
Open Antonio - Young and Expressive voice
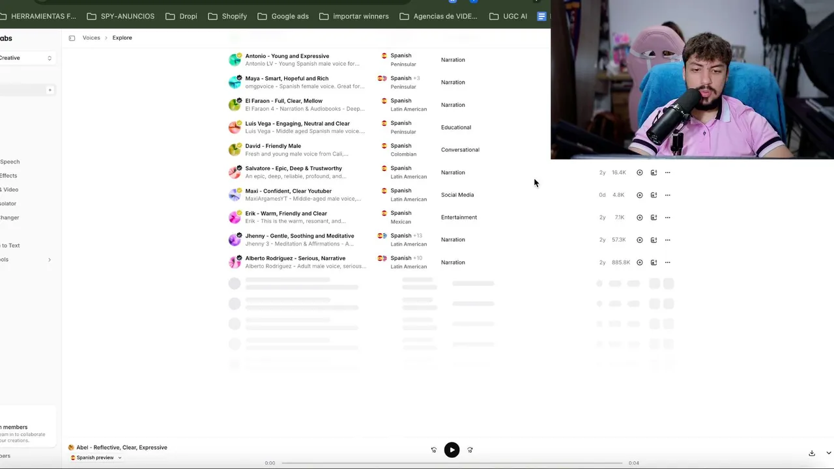[x=287, y=56]
